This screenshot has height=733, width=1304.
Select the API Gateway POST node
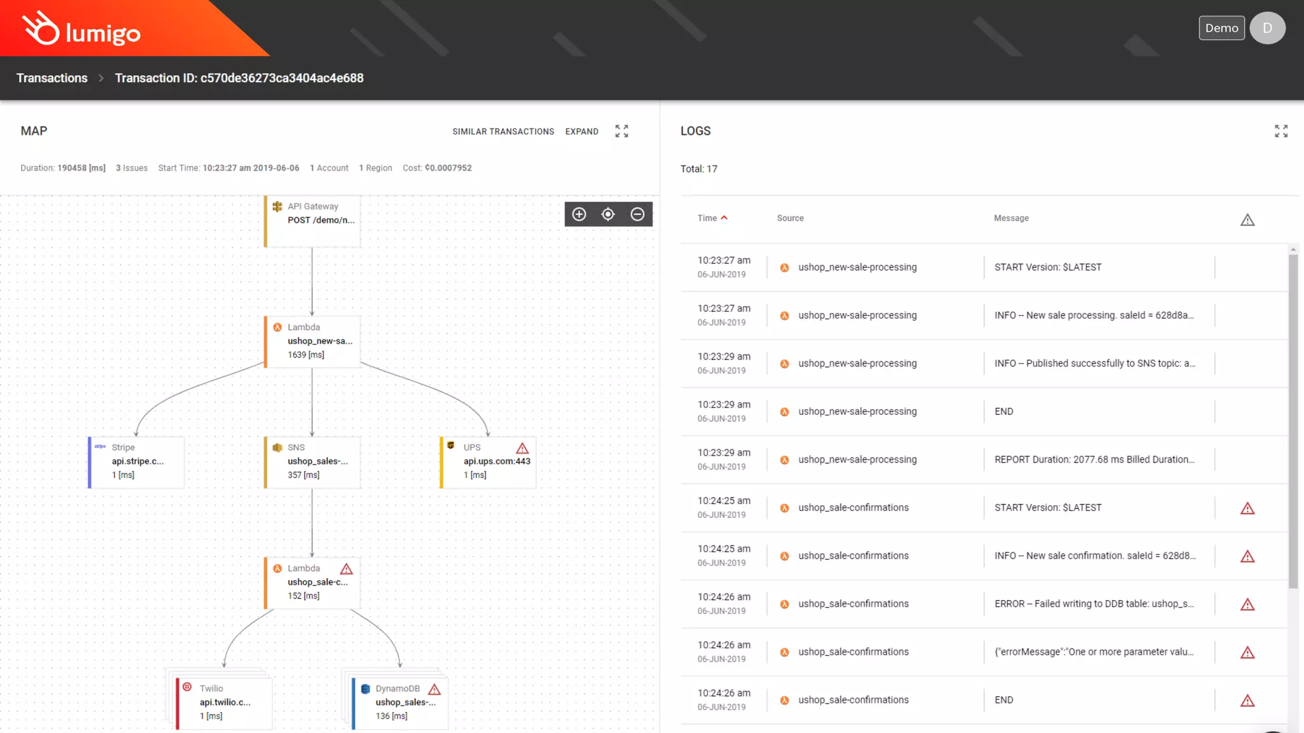313,220
